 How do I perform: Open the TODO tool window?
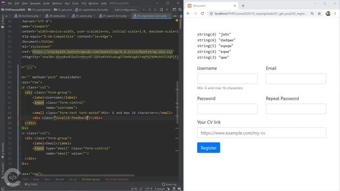31,184
